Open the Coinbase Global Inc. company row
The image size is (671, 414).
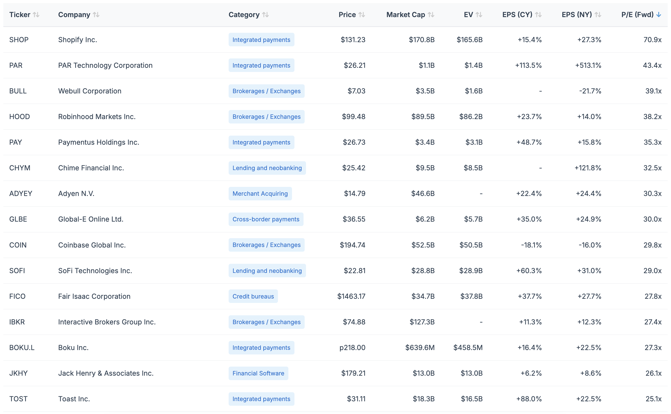tap(92, 245)
